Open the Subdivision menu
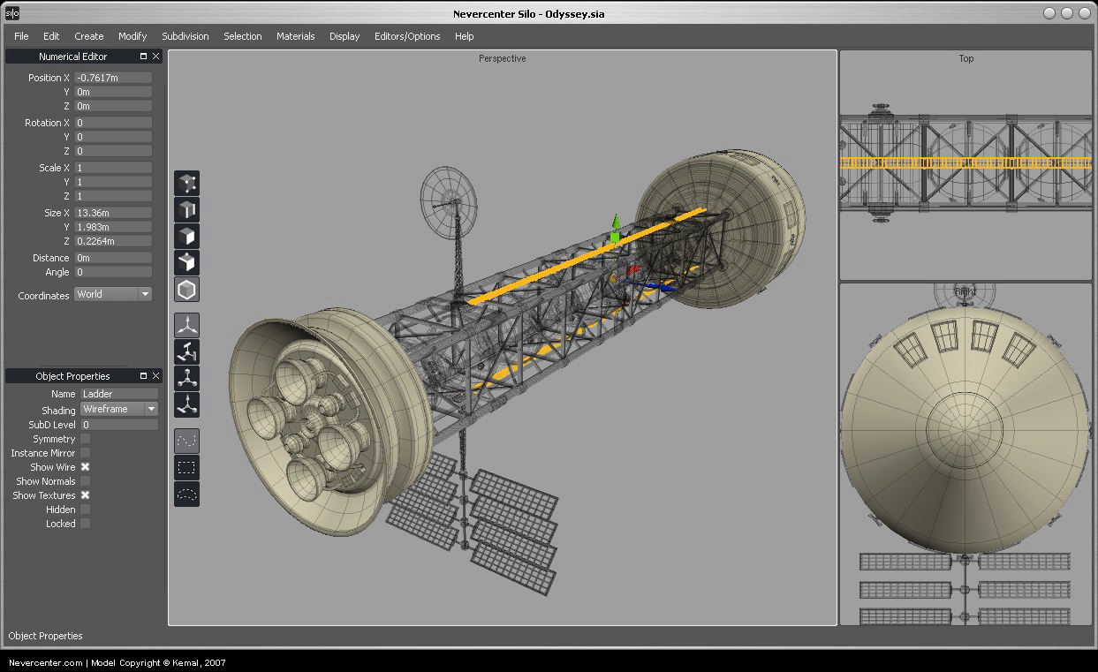 [186, 36]
